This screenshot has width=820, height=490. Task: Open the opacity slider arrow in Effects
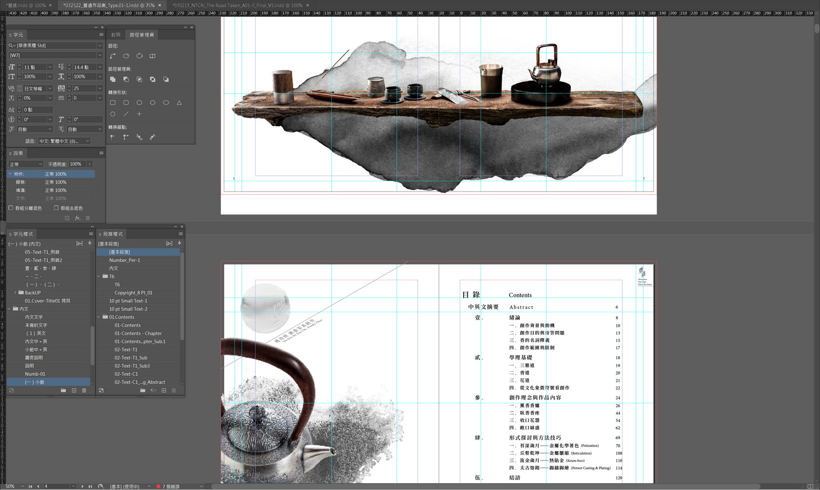(x=90, y=164)
